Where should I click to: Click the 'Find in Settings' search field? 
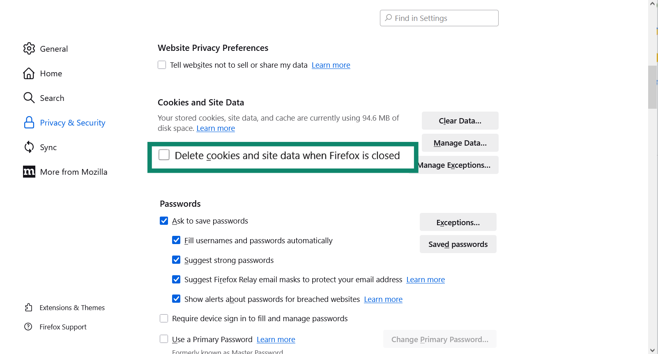click(439, 18)
